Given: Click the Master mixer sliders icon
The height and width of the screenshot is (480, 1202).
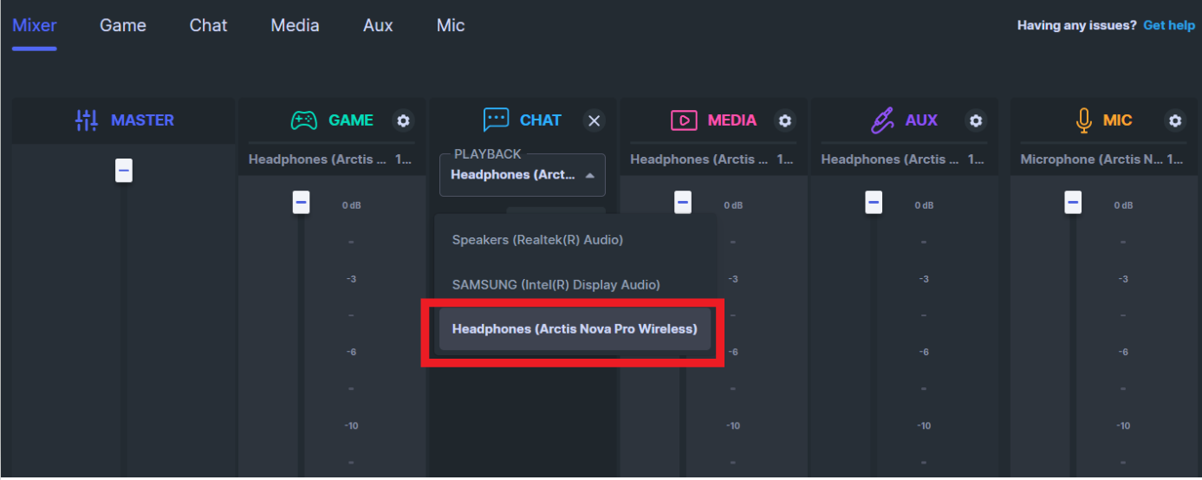Looking at the screenshot, I should click(x=87, y=120).
